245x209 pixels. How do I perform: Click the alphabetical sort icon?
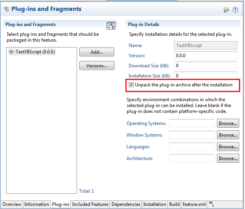click(x=111, y=26)
